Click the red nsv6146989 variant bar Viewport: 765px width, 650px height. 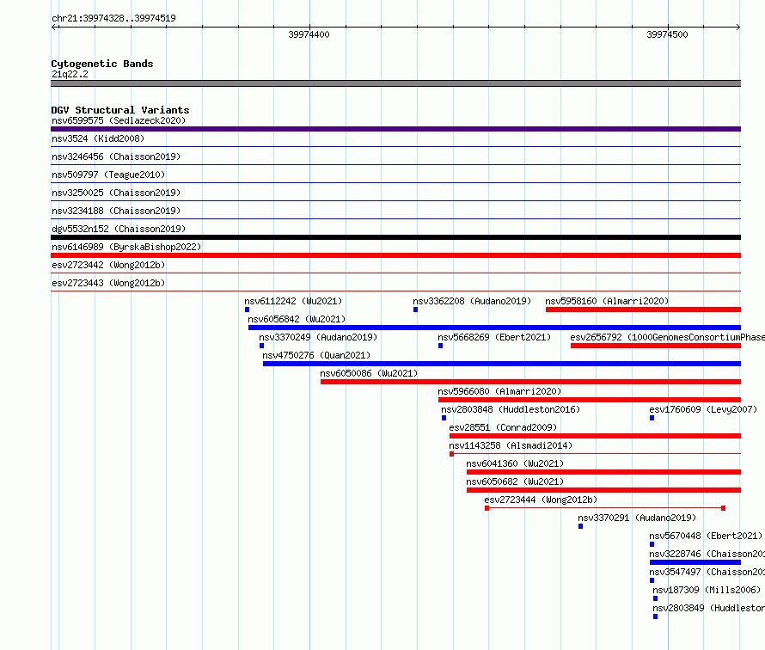tap(395, 255)
